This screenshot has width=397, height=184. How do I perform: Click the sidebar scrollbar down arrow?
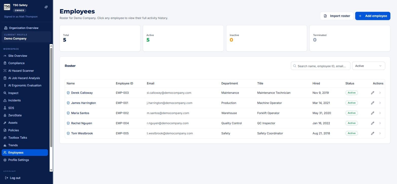51,170
